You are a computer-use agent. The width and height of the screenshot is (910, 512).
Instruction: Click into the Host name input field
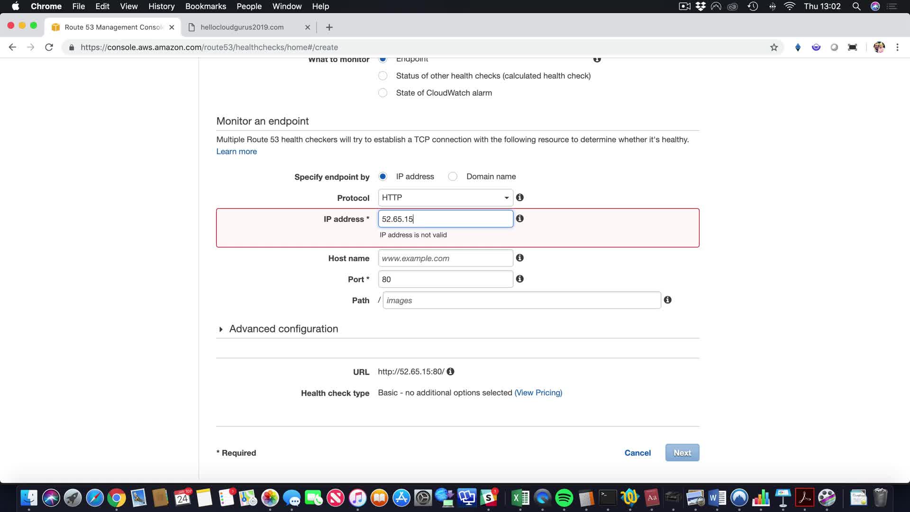(x=445, y=258)
